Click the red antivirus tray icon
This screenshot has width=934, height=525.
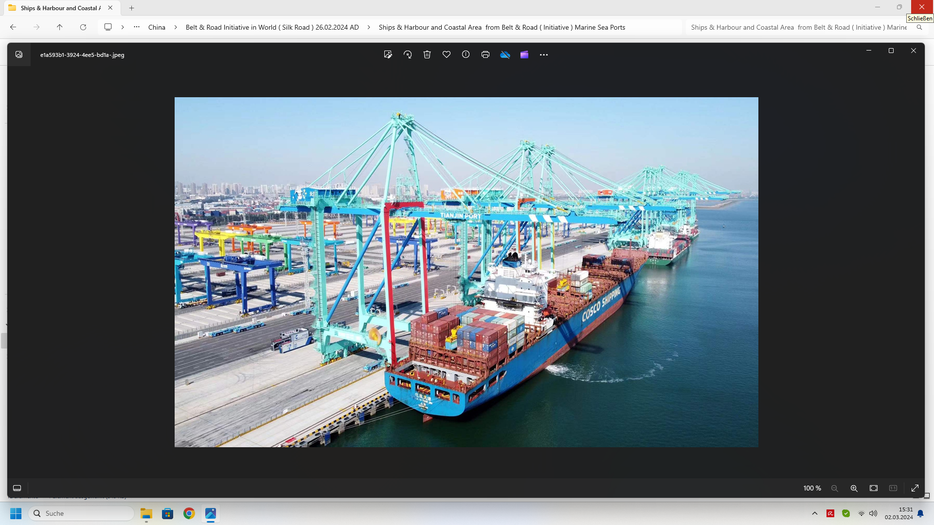tap(830, 513)
